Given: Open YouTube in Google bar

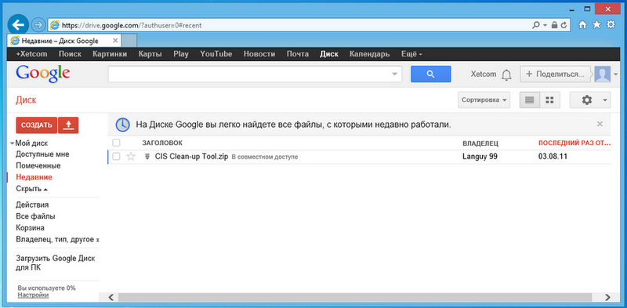Looking at the screenshot, I should [216, 54].
